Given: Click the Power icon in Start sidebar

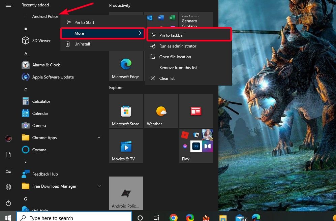Looking at the screenshot, I should [8, 203].
